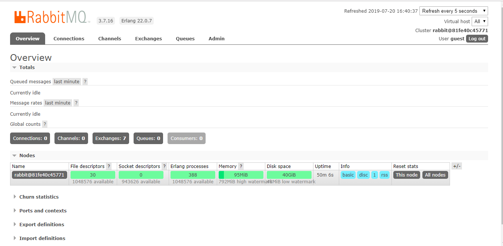
Task: Click the help icon beside Message rates
Action: point(76,103)
